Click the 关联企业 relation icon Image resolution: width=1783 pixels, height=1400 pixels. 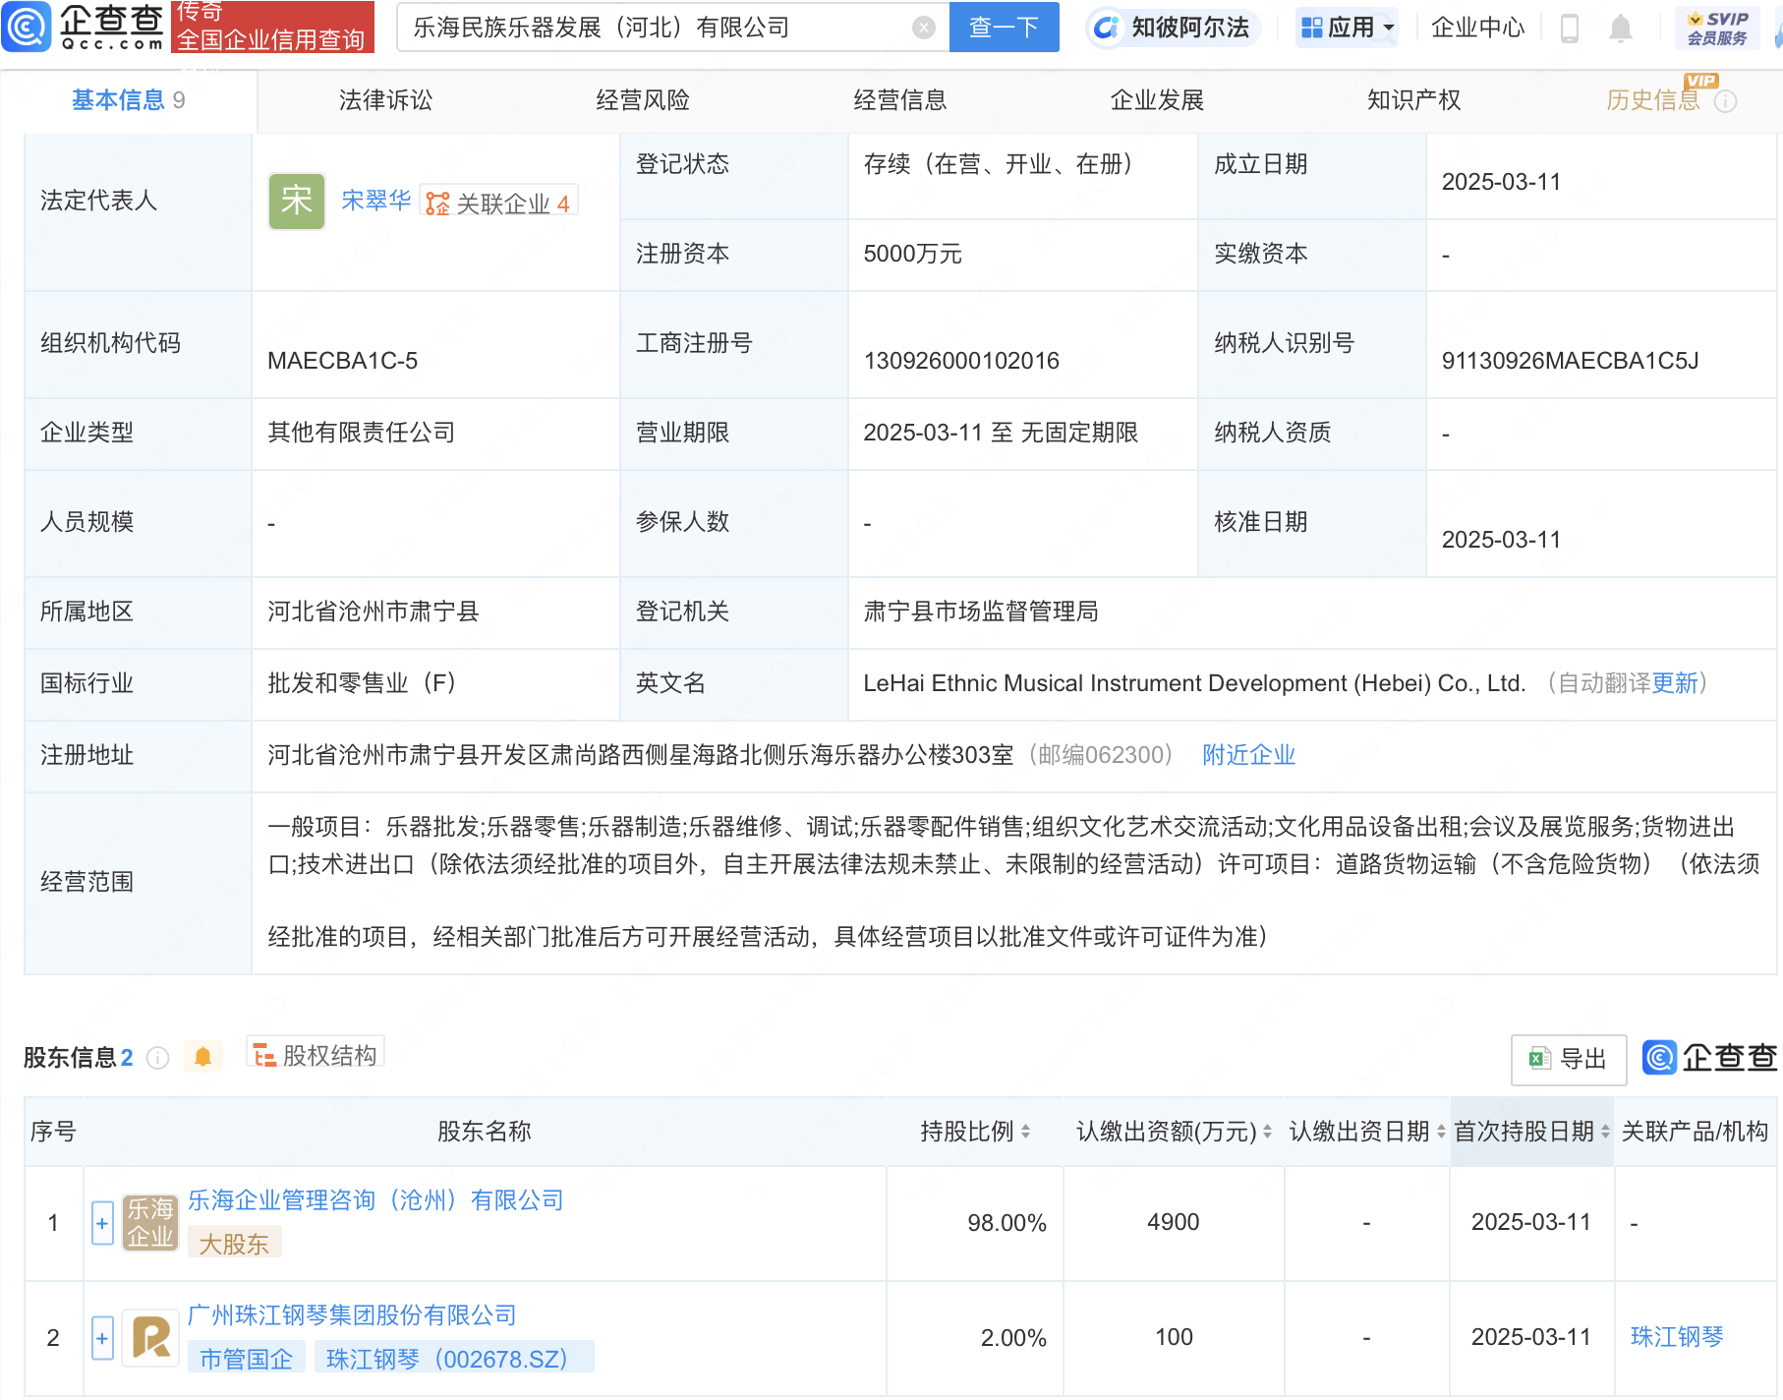tap(437, 204)
